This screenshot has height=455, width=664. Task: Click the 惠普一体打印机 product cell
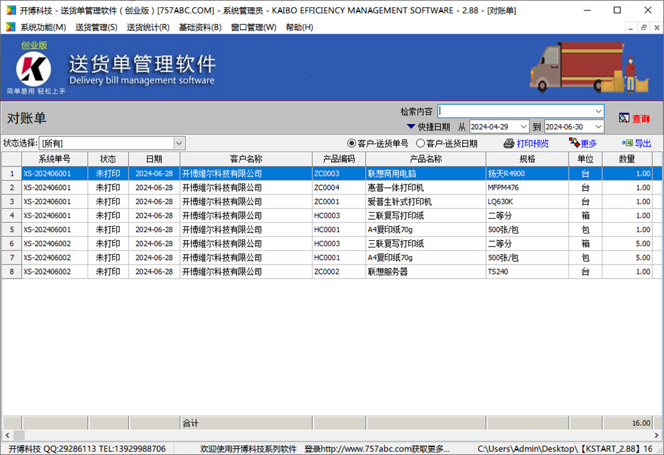pyautogui.click(x=426, y=187)
